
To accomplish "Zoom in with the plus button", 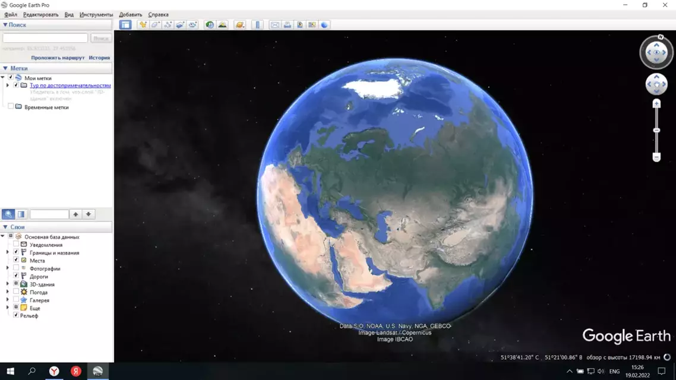I will (656, 103).
